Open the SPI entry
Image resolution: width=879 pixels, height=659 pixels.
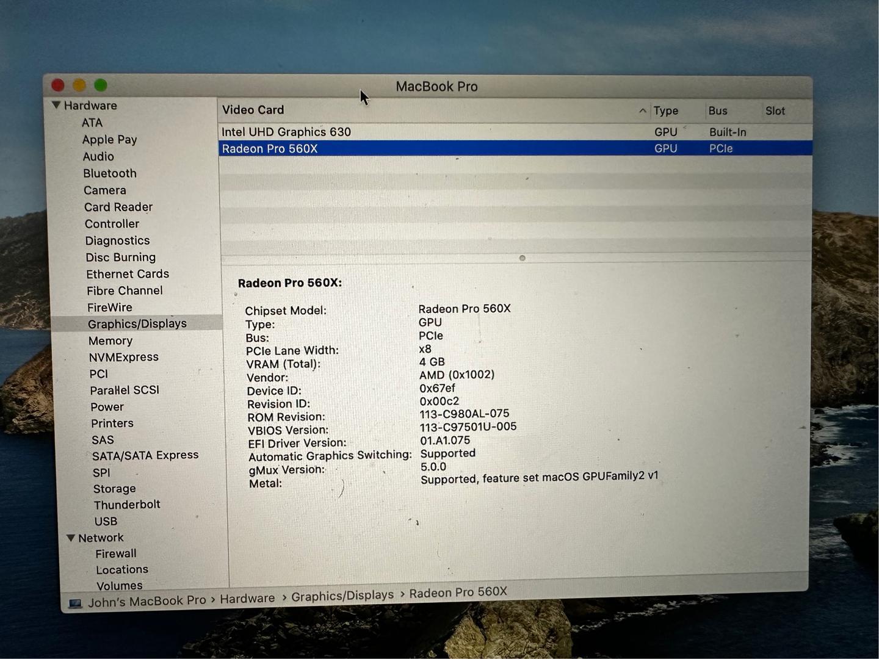(x=101, y=473)
